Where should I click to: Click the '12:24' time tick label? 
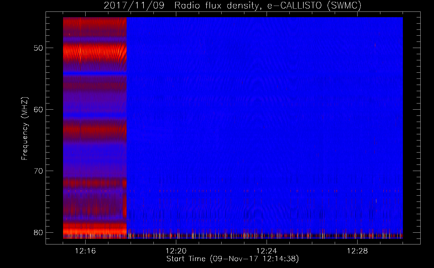coord(267,251)
